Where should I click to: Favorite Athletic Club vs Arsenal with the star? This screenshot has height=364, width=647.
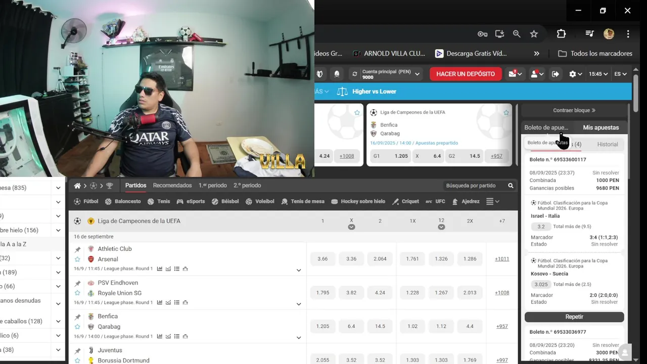coord(77,259)
